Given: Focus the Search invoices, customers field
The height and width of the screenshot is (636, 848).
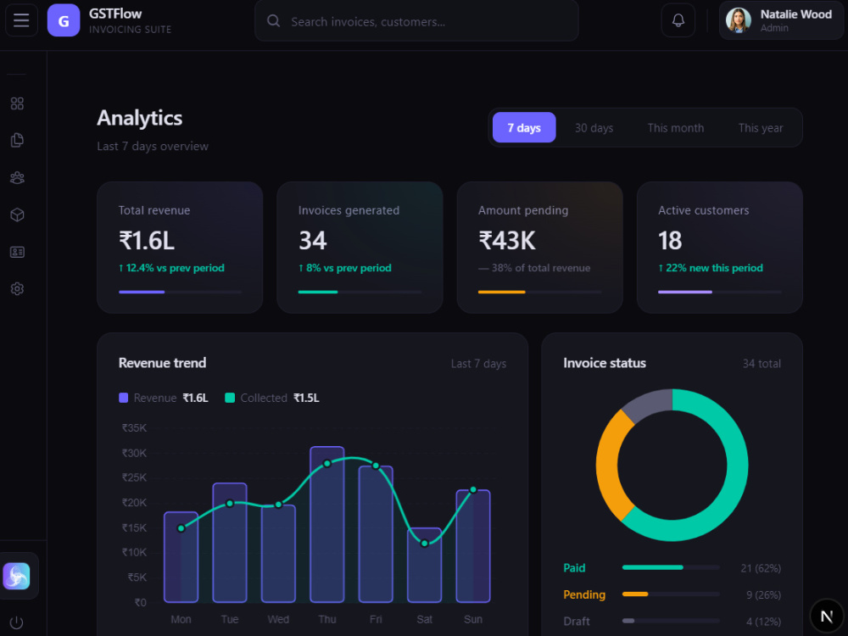Looking at the screenshot, I should (416, 20).
